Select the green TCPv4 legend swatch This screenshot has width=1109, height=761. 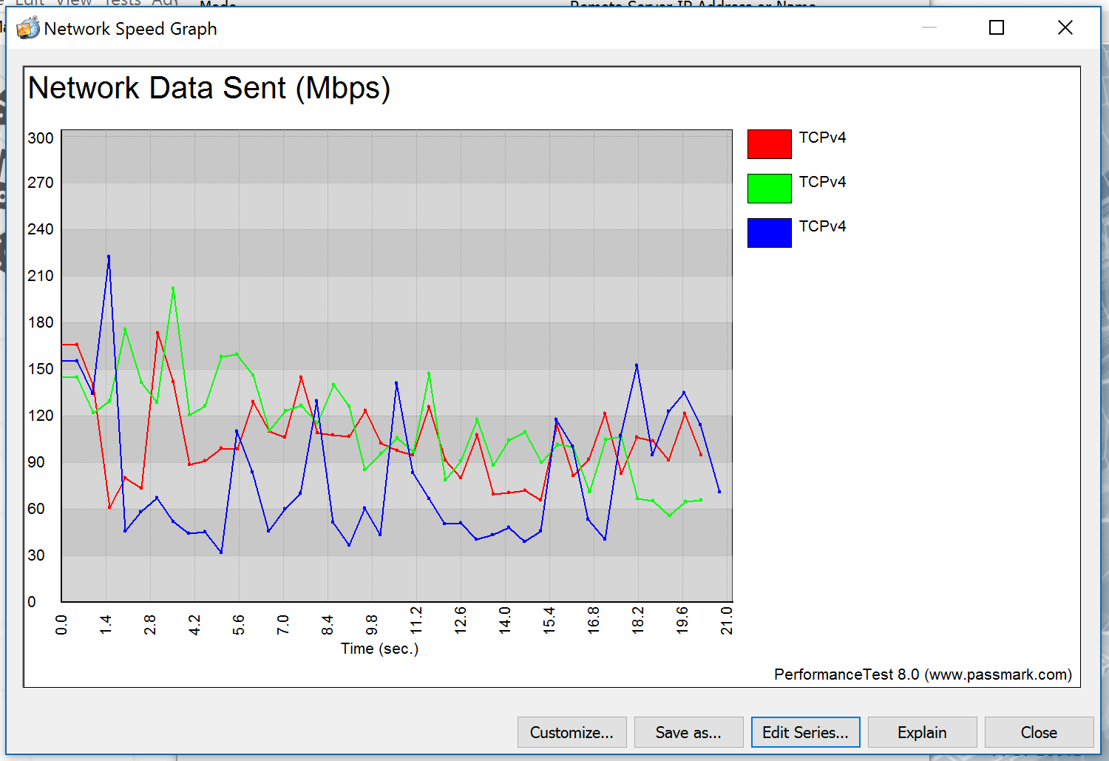769,189
